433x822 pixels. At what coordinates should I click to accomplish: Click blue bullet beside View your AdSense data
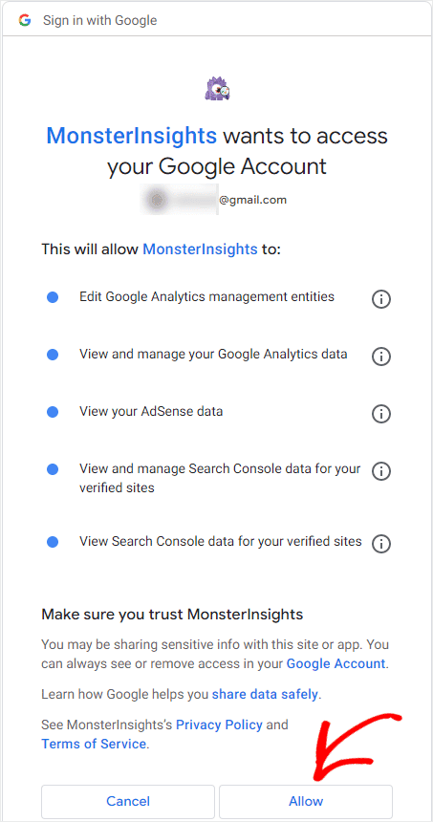point(53,413)
